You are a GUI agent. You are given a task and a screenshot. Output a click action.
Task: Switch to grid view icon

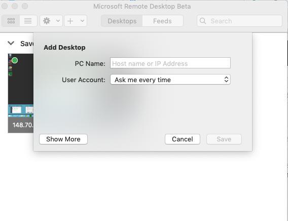[11, 21]
